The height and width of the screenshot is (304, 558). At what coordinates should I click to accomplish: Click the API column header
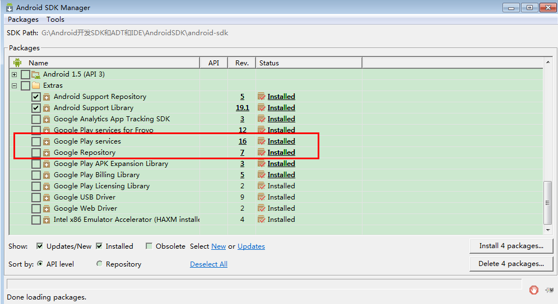pyautogui.click(x=213, y=63)
